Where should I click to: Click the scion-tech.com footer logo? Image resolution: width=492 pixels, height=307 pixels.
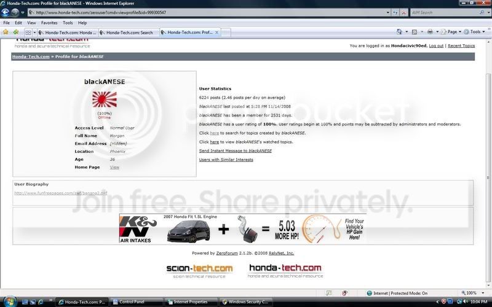tap(199, 271)
